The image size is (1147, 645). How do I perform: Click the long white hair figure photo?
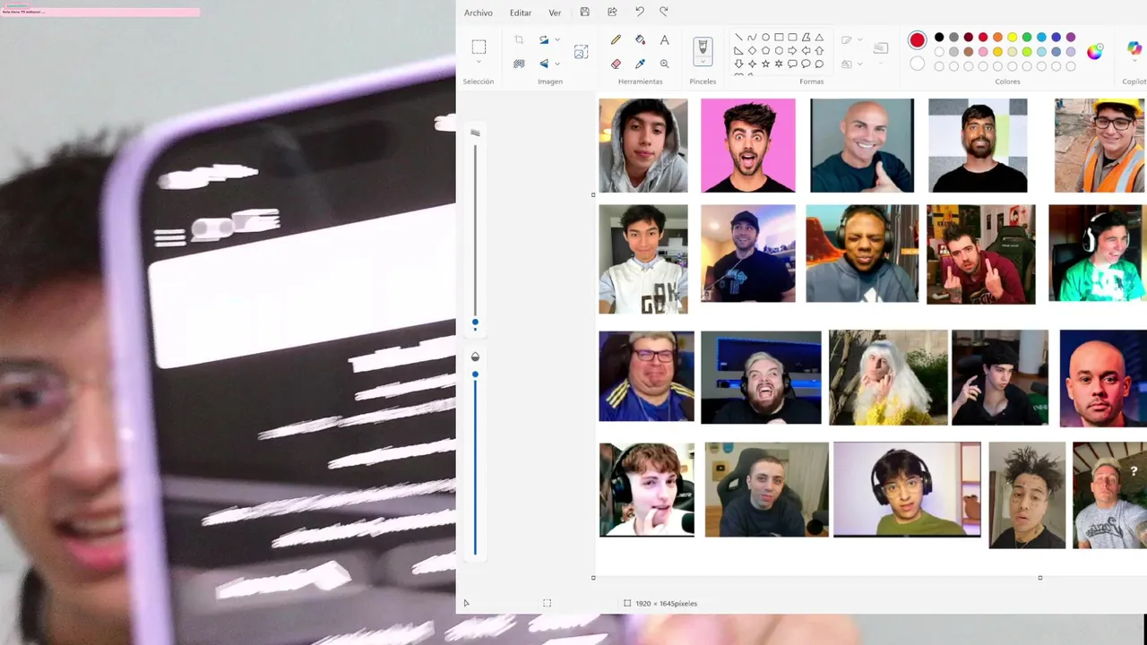click(888, 377)
